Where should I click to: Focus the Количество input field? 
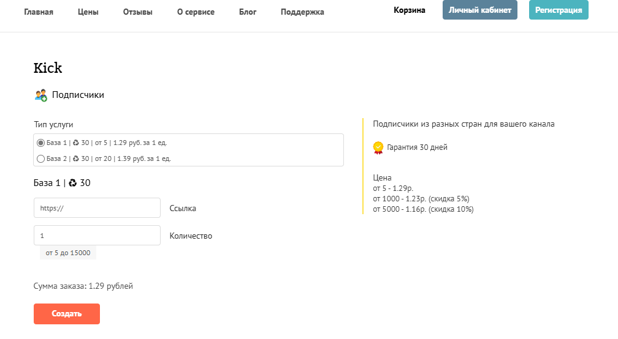97,235
